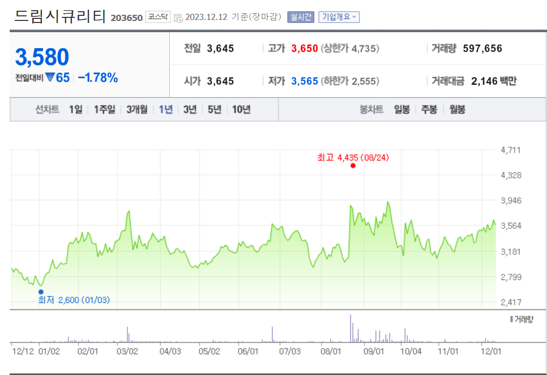Select the 5년 line chart tab

pos(215,109)
